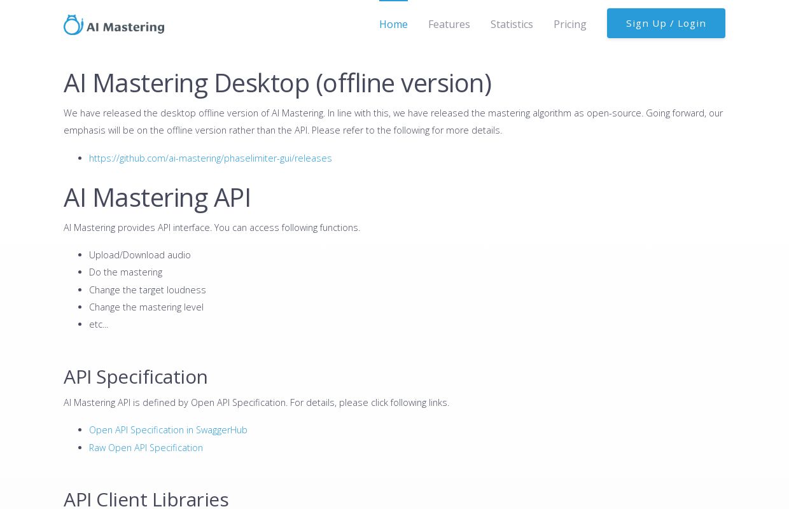Click the API Specification heading

[136, 377]
